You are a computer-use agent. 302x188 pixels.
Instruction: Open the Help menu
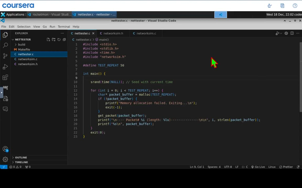[x=76, y=27]
